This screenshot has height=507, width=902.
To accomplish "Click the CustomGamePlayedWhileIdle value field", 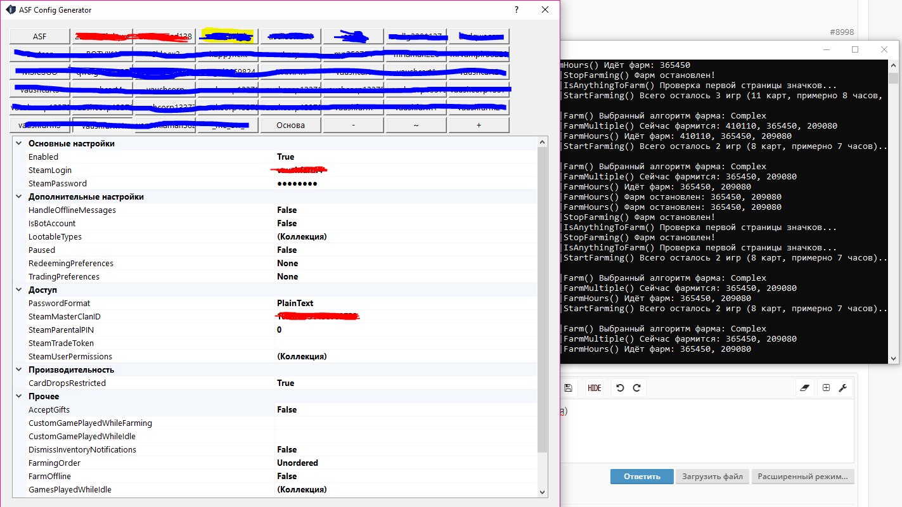I will (x=406, y=436).
